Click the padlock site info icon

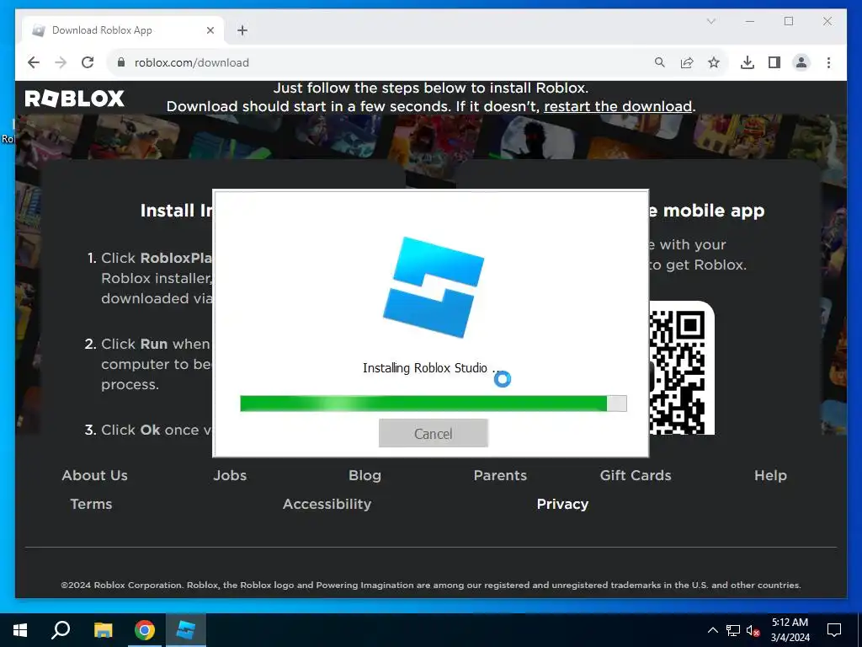pyautogui.click(x=121, y=62)
